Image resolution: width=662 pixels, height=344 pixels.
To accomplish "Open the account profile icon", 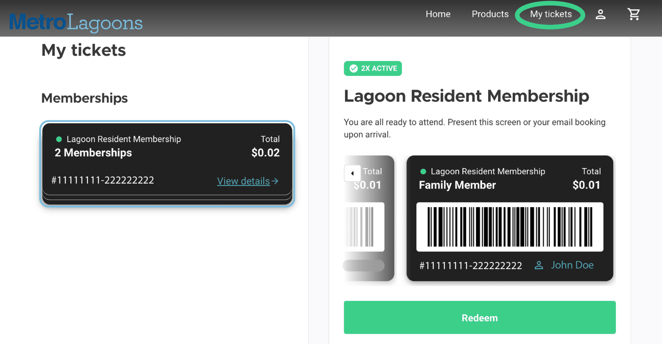I will point(601,14).
